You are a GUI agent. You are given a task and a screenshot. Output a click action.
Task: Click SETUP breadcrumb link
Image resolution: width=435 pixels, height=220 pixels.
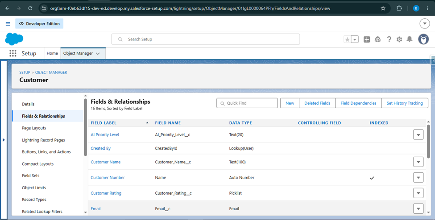coord(25,72)
